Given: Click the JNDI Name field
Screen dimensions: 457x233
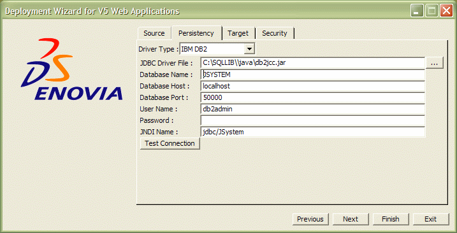Looking at the screenshot, I should click(x=312, y=132).
